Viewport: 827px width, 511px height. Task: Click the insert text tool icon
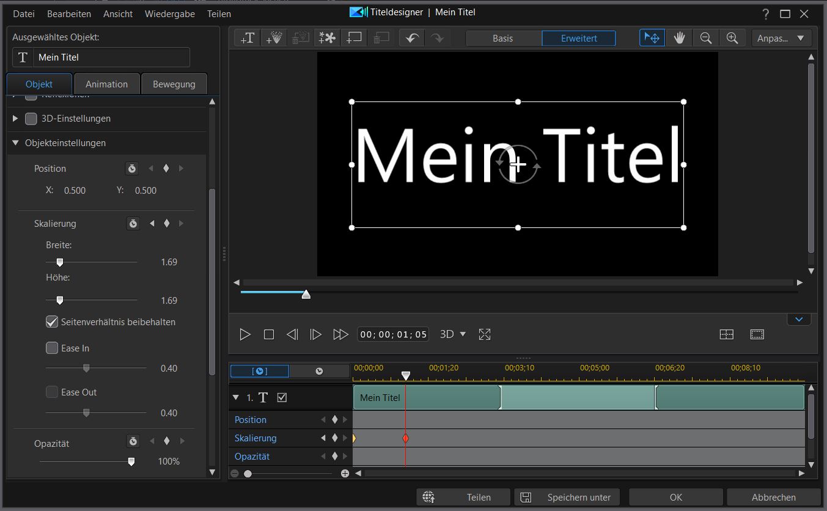pos(248,38)
